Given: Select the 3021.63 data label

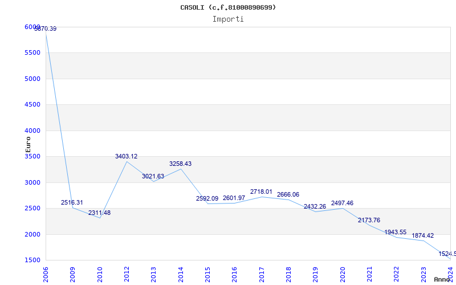Looking at the screenshot, I should point(153,176).
